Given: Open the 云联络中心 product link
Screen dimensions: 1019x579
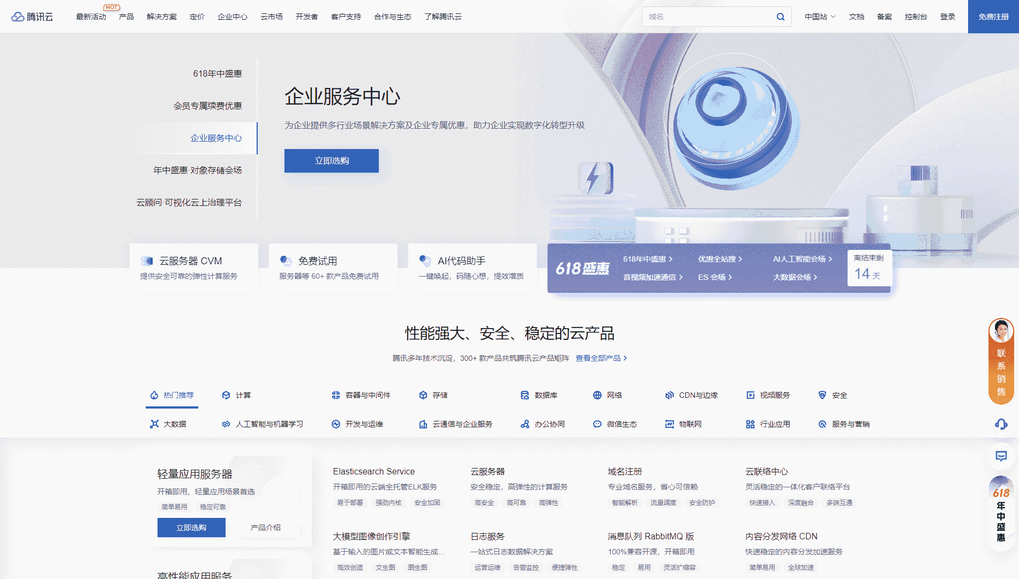Looking at the screenshot, I should (767, 472).
